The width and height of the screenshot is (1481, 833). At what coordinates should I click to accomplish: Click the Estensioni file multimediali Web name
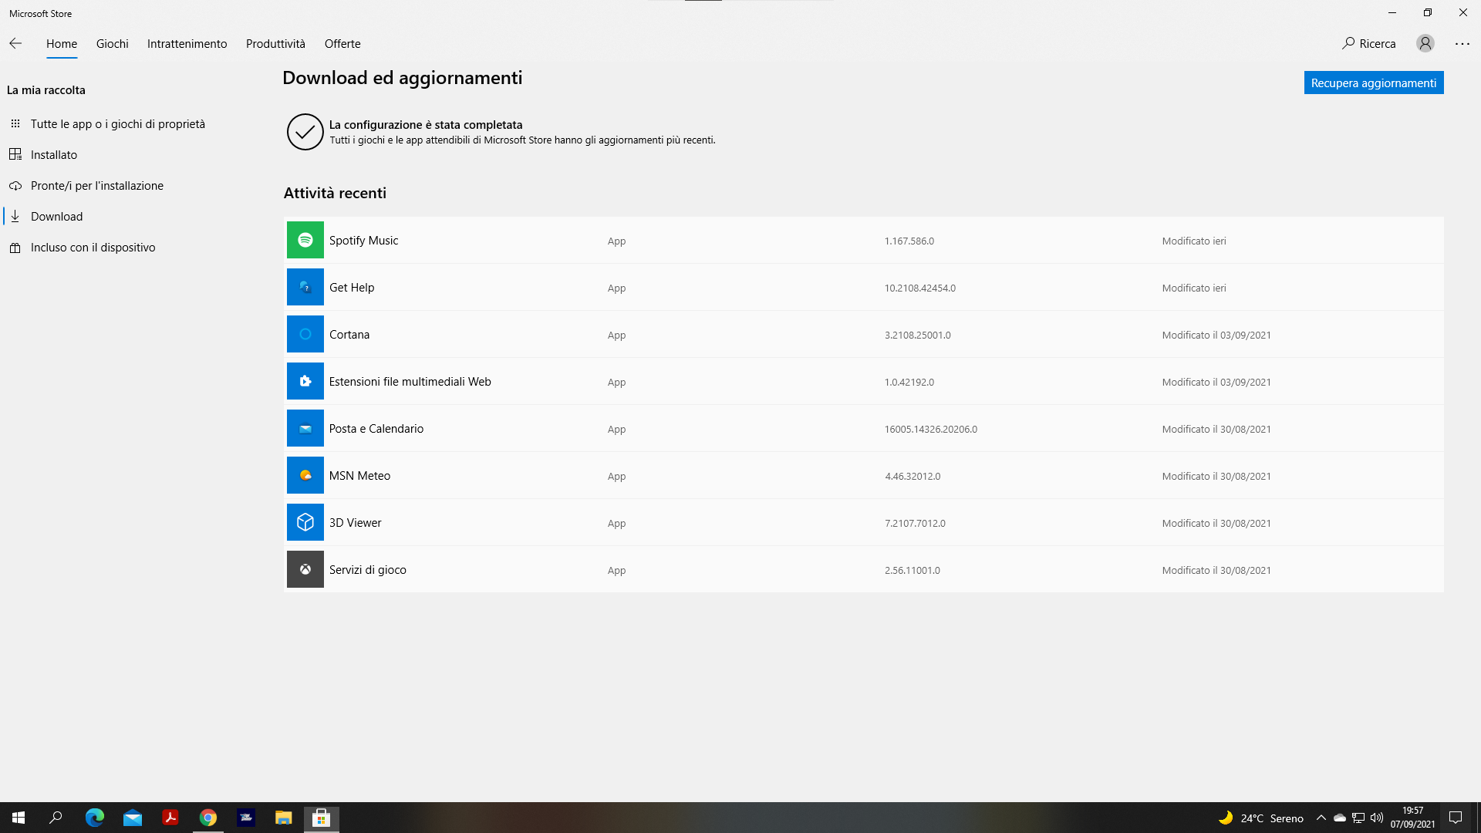click(410, 381)
